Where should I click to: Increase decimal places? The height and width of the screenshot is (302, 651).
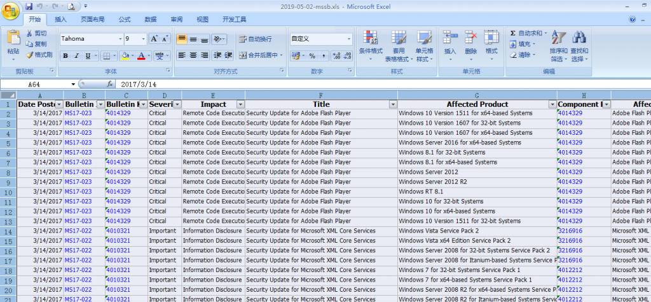pos(337,56)
